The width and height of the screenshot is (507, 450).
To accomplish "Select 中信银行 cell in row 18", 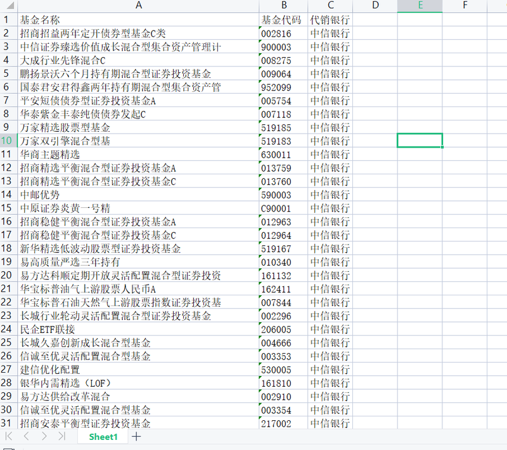I will point(330,248).
